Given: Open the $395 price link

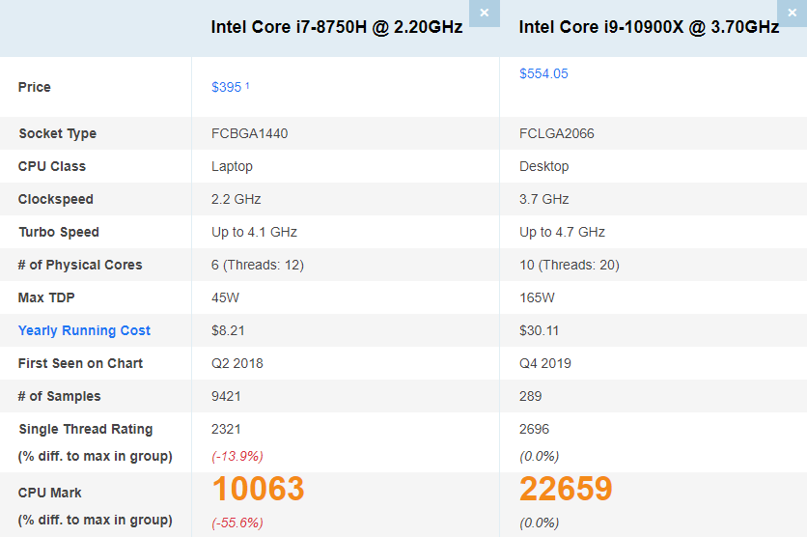Looking at the screenshot, I should (226, 87).
